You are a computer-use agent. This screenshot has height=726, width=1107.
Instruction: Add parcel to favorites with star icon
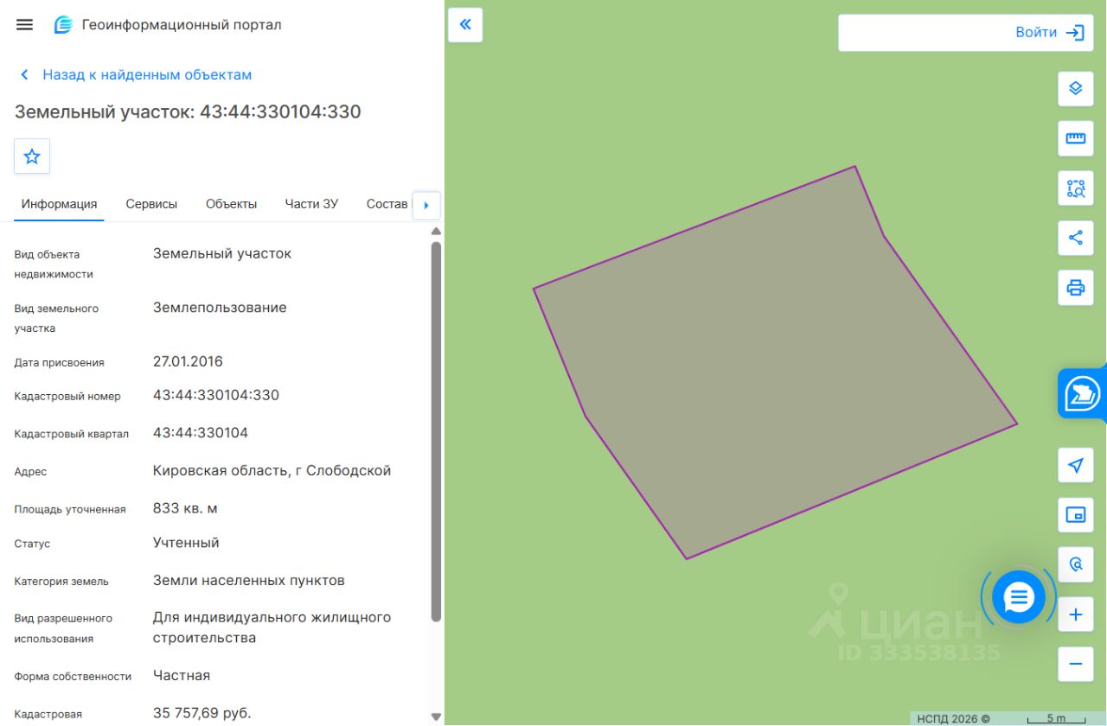[x=32, y=156]
